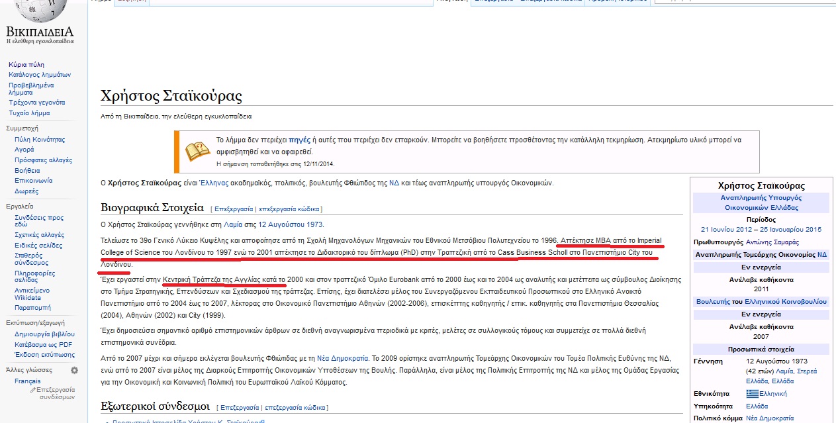This screenshot has width=836, height=423.
Task: Open Λαμία link in the biography paragraph
Action: [x=233, y=224]
